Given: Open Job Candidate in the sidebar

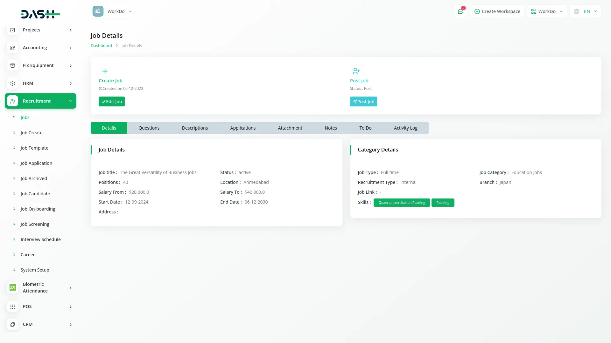Looking at the screenshot, I should pos(35,194).
